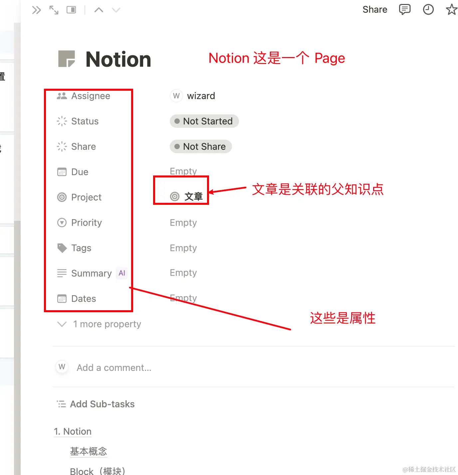Click the Add Sub-tasks list icon
This screenshot has height=475, width=458.
point(62,404)
